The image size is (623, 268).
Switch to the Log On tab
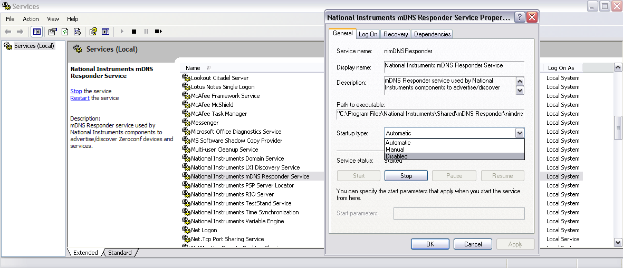(x=368, y=34)
